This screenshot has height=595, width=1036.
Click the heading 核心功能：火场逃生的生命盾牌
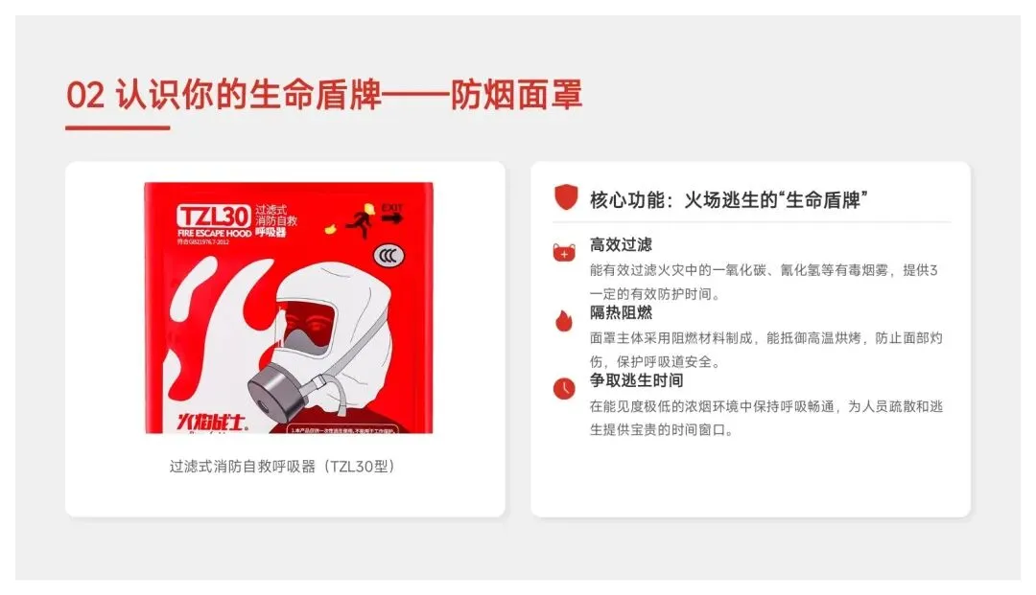tap(728, 199)
